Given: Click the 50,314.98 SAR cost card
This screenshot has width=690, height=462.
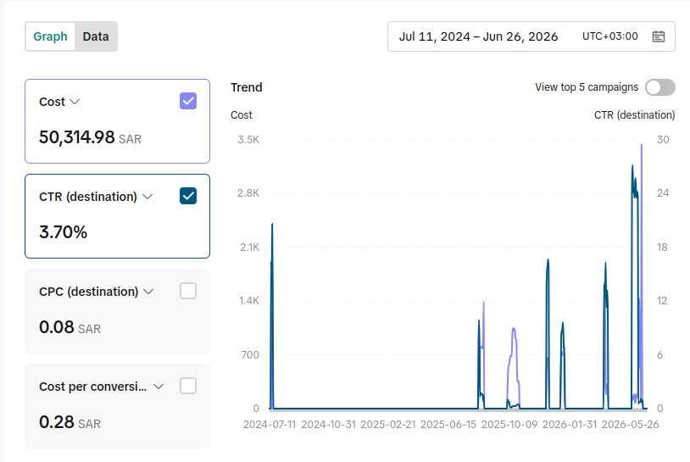Looking at the screenshot, I should click(117, 121).
